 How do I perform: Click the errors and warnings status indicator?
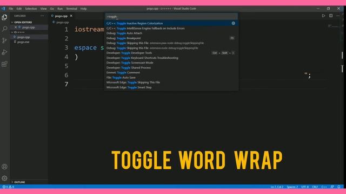[x=8, y=187]
